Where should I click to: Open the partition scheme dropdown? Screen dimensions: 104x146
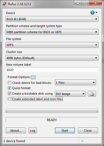point(52,32)
